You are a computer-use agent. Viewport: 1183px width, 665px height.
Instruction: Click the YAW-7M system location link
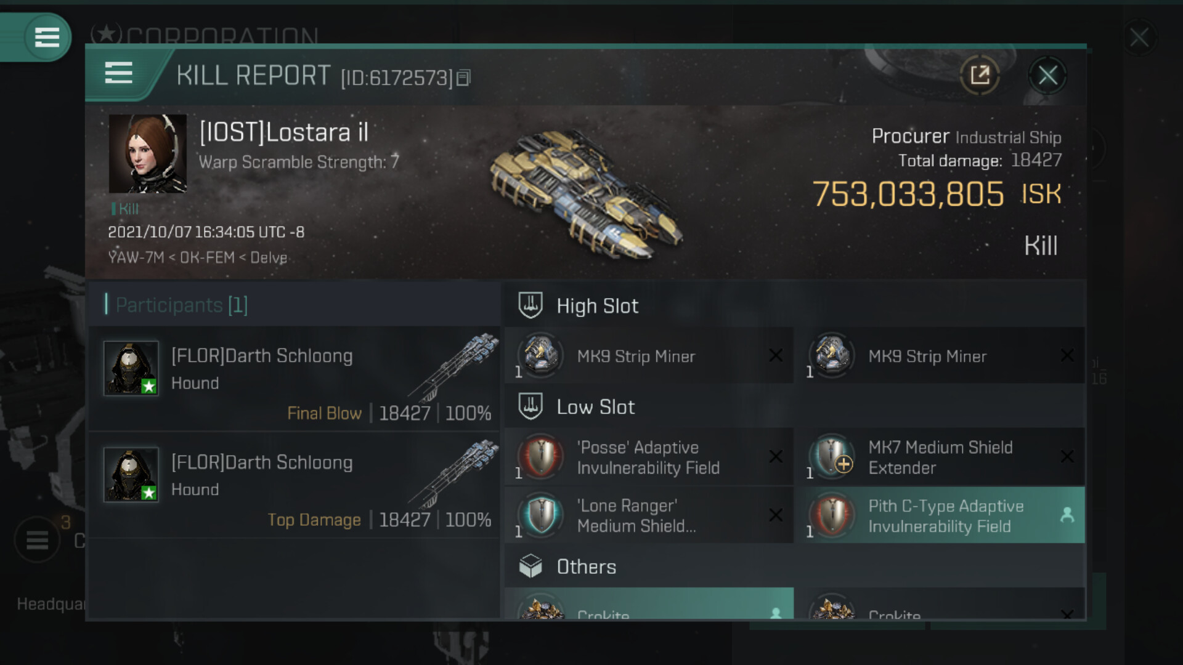point(136,257)
